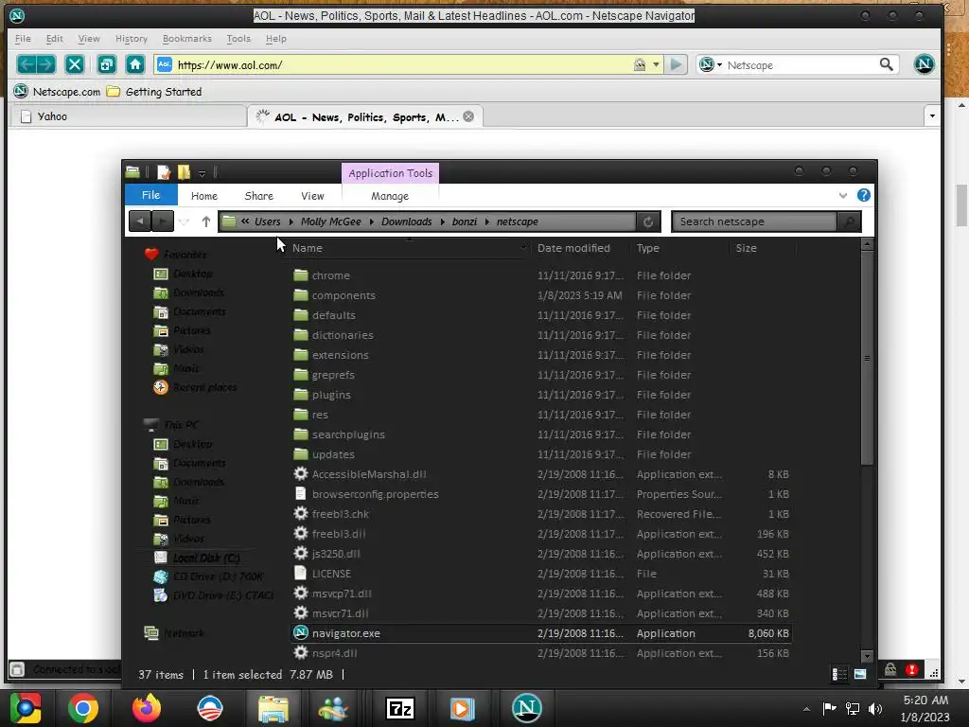Open the quick access toolbar customize dropdown
Screen dimensions: 969x727
[x=202, y=172]
